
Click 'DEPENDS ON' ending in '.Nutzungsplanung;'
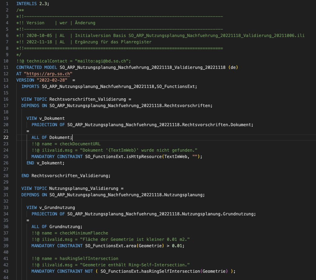tap(113, 195)
